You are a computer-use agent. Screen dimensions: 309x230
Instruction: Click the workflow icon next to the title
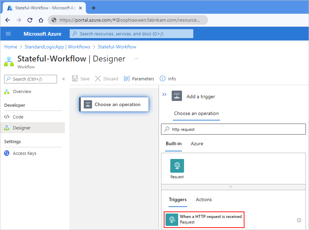pyautogui.click(x=9, y=61)
